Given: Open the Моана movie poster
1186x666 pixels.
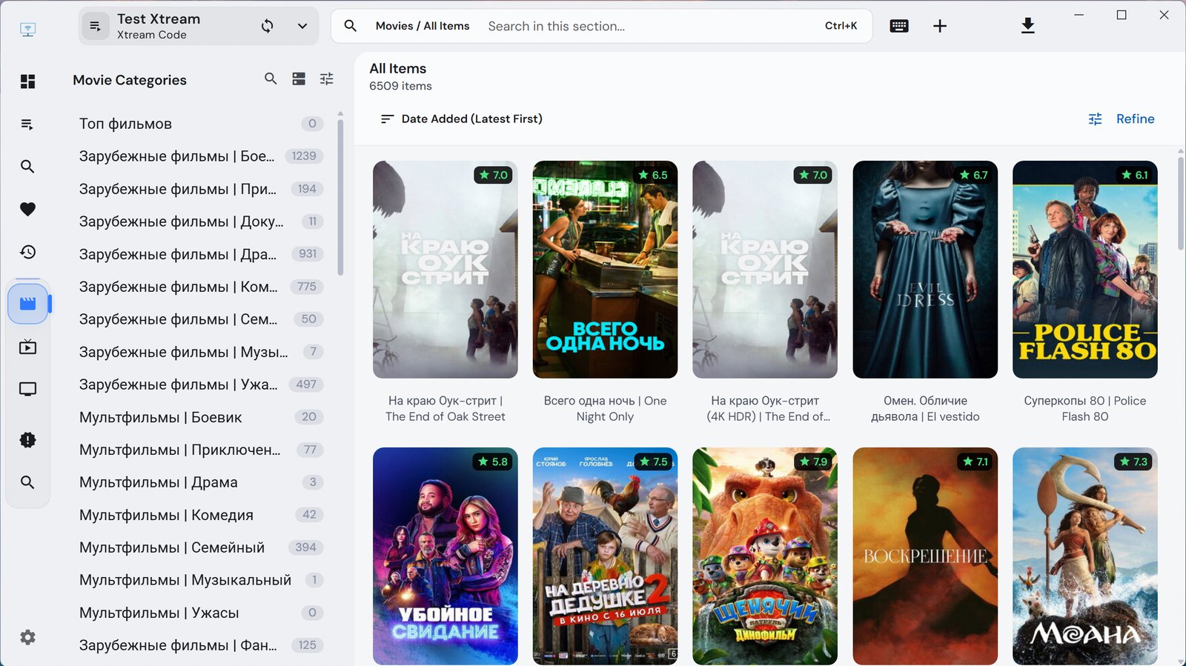Looking at the screenshot, I should coord(1085,556).
